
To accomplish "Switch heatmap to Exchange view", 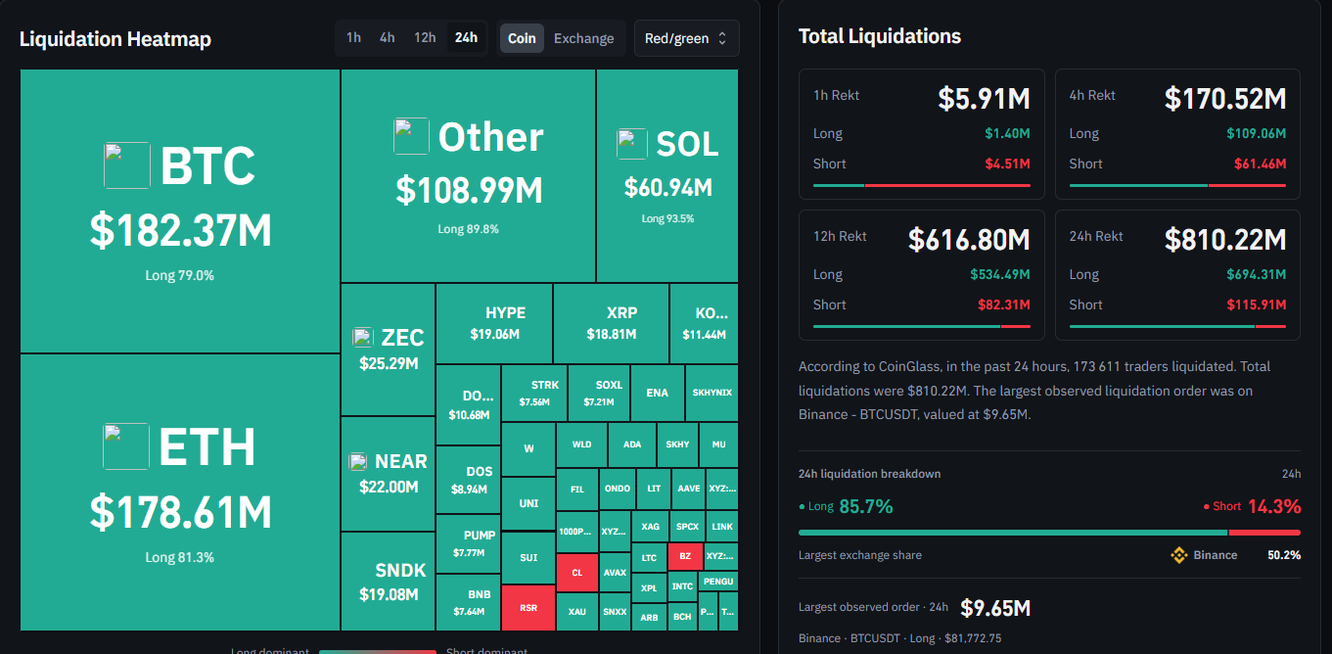I will (584, 38).
